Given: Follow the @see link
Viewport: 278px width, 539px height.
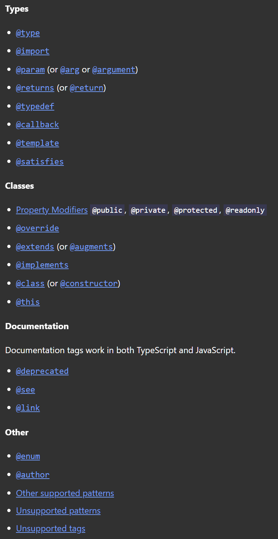Looking at the screenshot, I should click(25, 390).
